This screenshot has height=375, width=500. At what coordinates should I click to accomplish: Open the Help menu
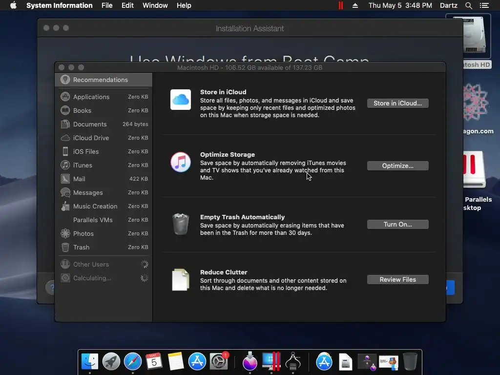click(184, 5)
